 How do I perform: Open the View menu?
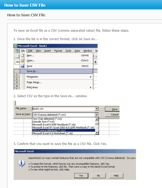tap(38, 51)
